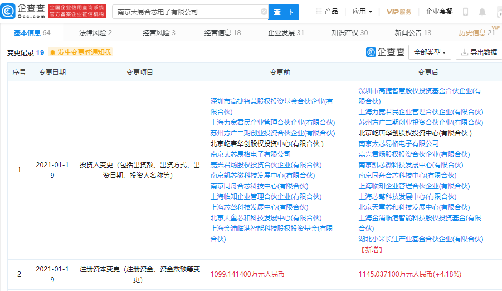
Task: Clear the search box with the X icon
Action: [264, 12]
